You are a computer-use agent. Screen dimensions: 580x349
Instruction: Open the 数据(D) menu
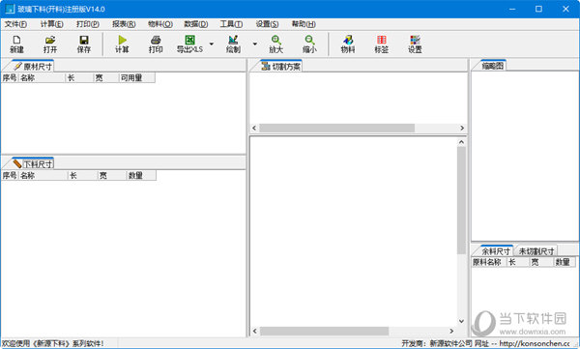[196, 24]
